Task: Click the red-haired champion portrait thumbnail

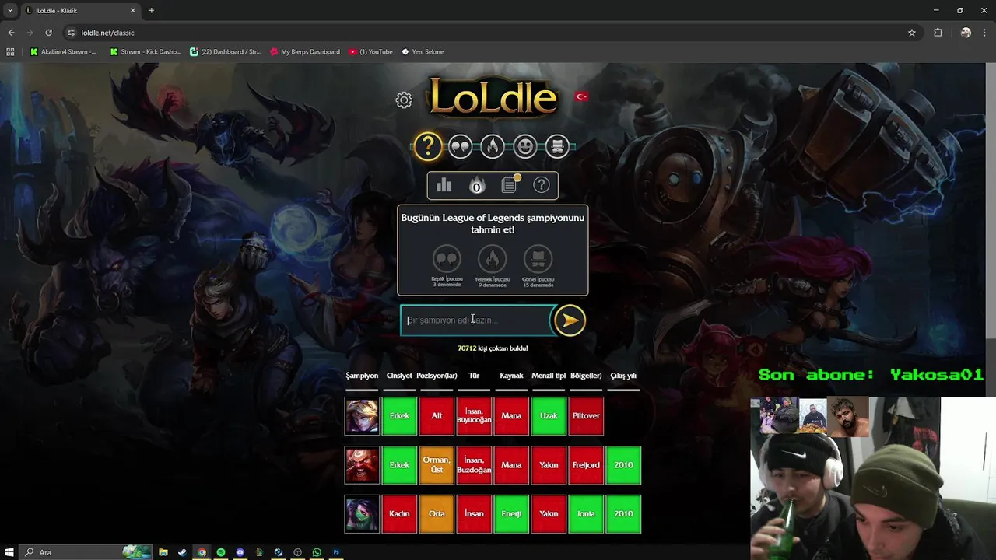Action: point(362,465)
